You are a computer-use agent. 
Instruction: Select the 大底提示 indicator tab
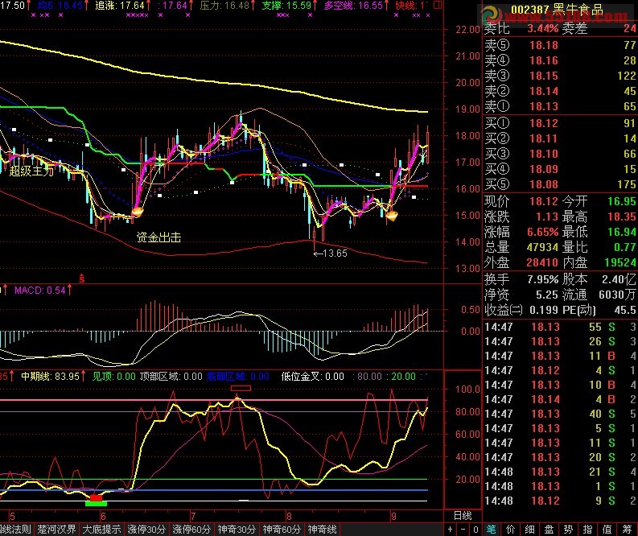pos(101,530)
